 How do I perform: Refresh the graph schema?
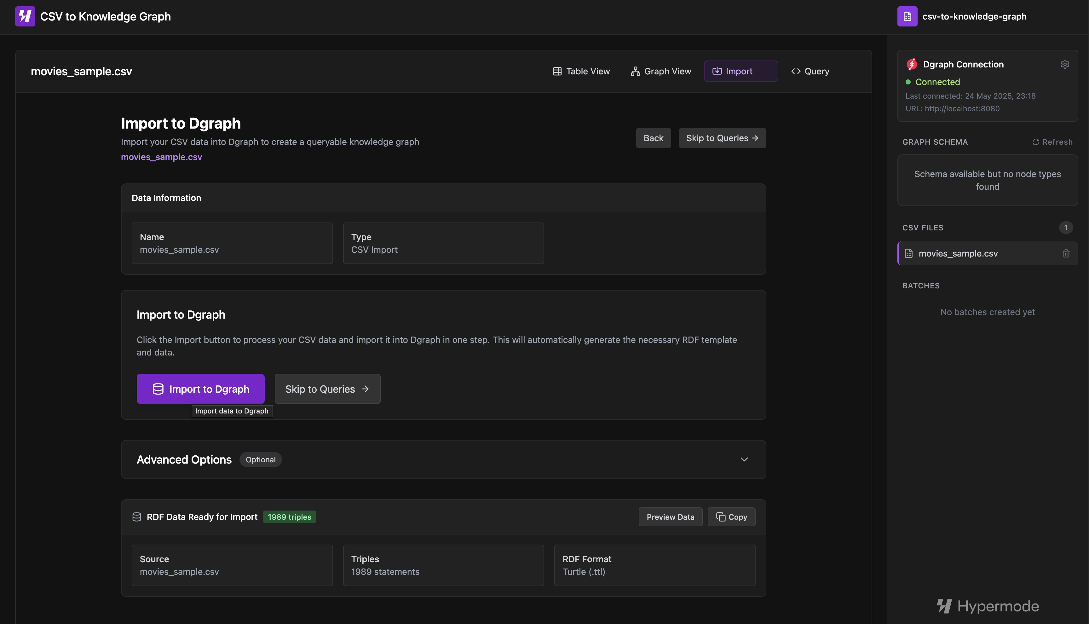[1052, 142]
